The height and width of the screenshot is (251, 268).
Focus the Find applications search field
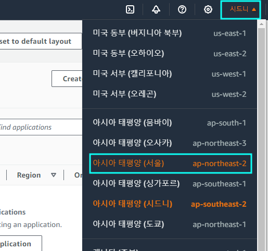[x=41, y=127]
